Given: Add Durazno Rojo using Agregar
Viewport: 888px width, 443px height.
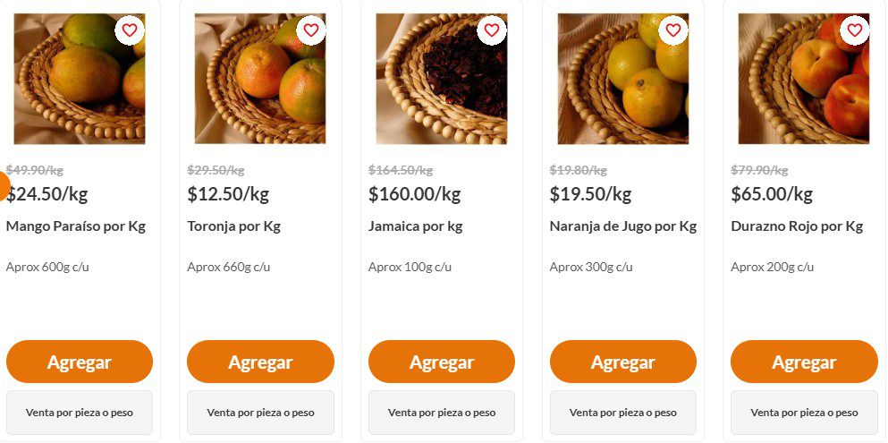Looking at the screenshot, I should tap(804, 362).
